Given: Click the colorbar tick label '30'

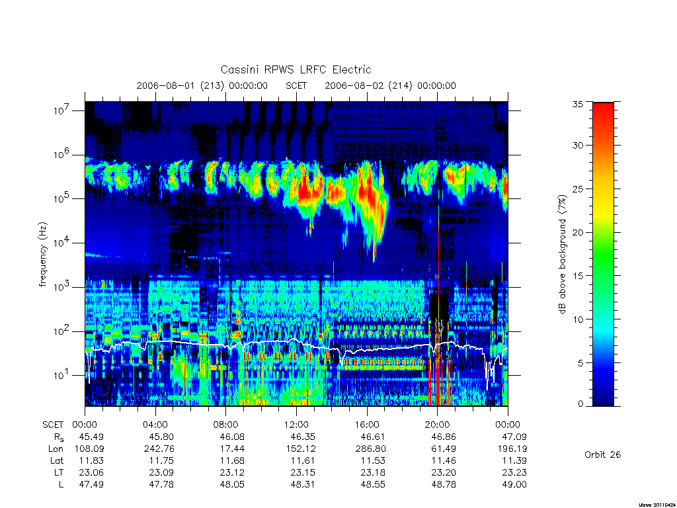Looking at the screenshot, I should click(x=578, y=146).
